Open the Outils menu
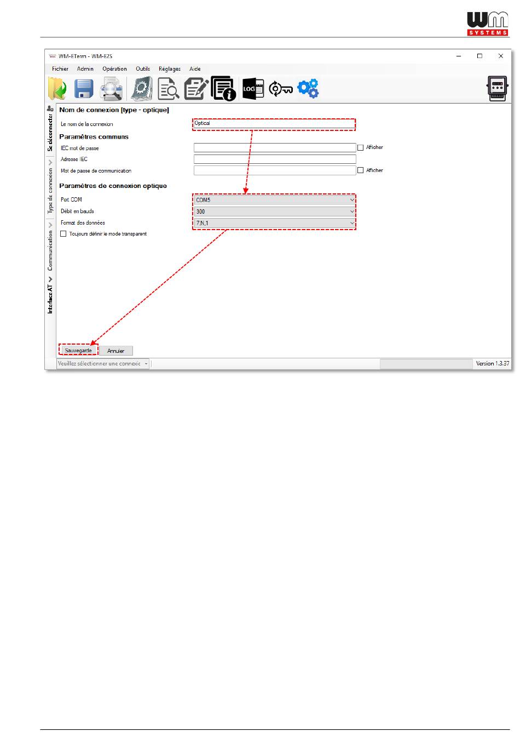520x755 pixels. [143, 69]
